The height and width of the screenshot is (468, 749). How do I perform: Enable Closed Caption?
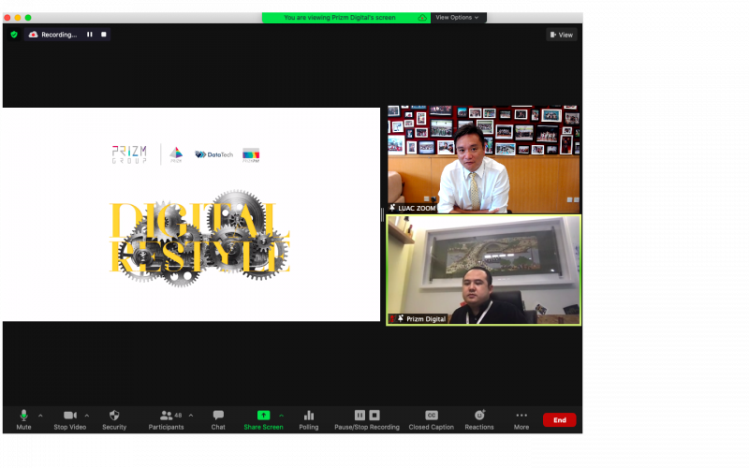pyautogui.click(x=431, y=419)
